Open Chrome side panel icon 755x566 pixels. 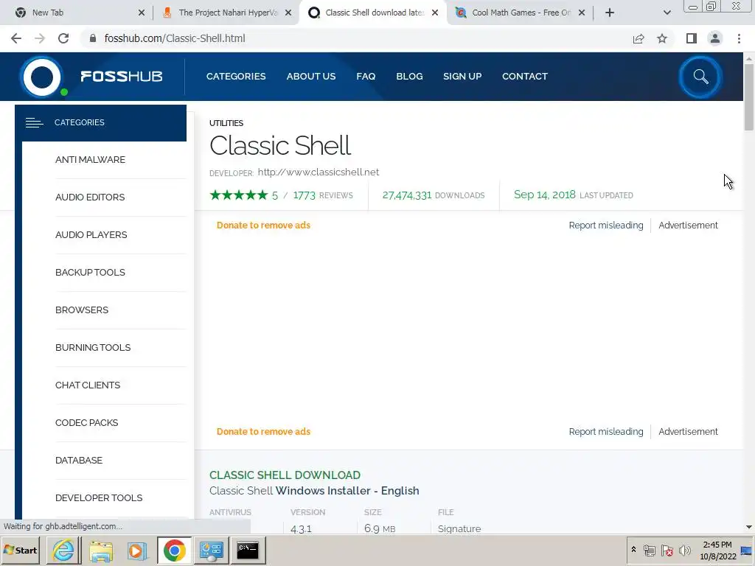tap(692, 38)
